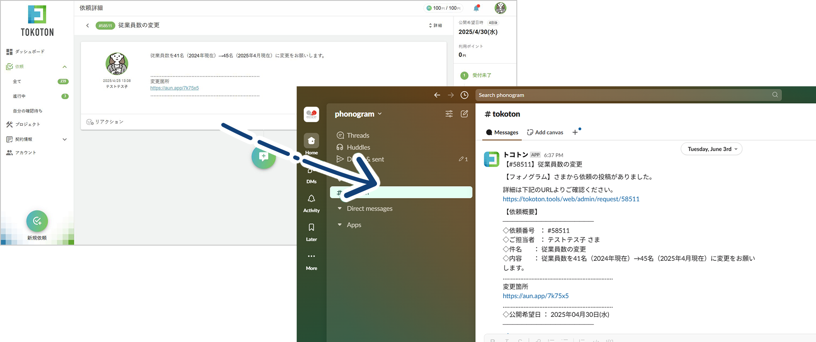Open the tokoton.tools request URL link

[x=571, y=199]
